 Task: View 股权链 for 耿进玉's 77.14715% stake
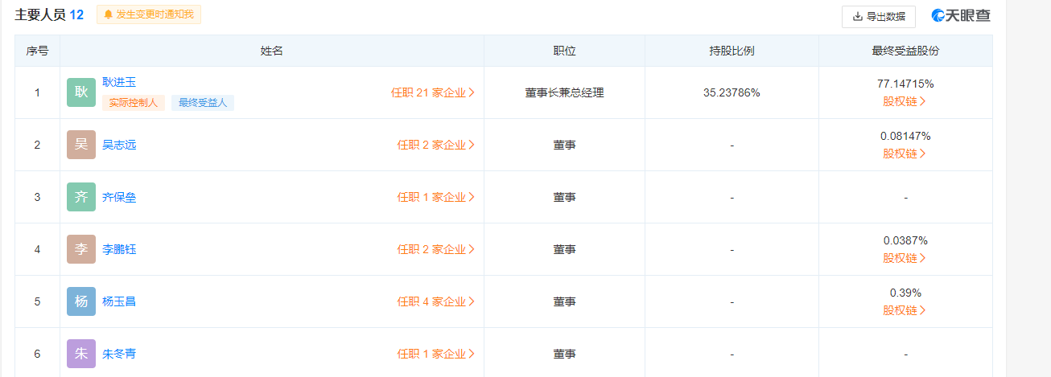[905, 101]
